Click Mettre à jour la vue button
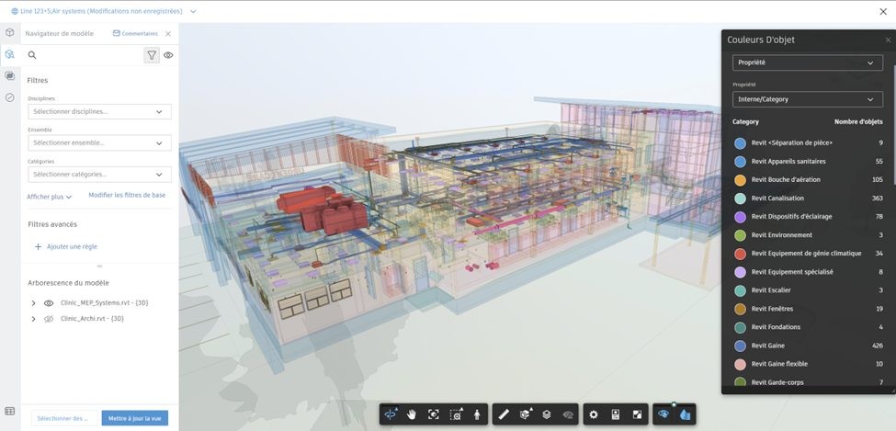Viewport: 896px width, 431px height. (x=134, y=418)
